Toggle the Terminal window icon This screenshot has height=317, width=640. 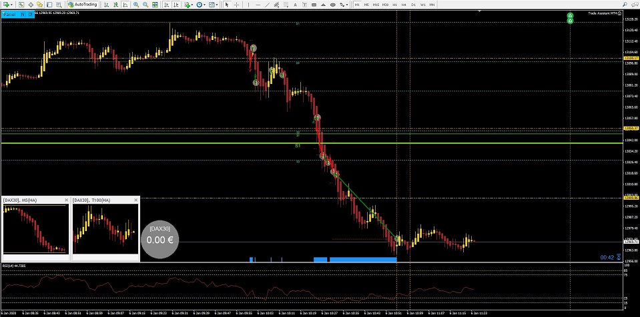point(49,5)
